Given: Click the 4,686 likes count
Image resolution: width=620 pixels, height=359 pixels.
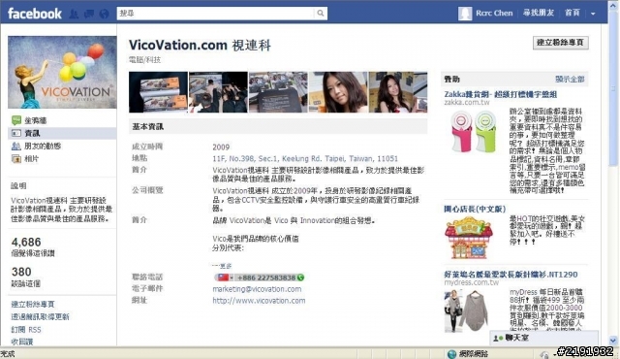Looking at the screenshot, I should pos(26,242).
